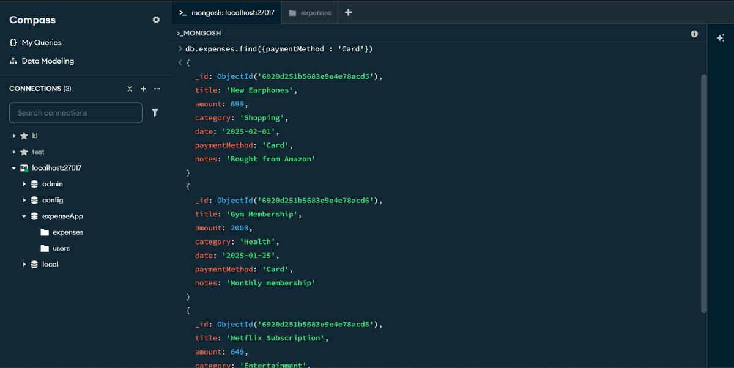Expand the admin database
The height and width of the screenshot is (368, 734).
tap(24, 183)
